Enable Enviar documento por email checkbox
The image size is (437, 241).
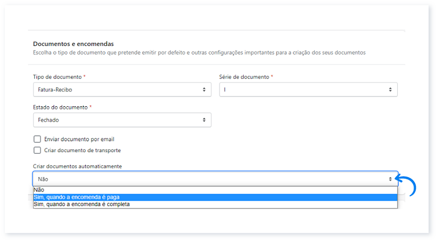pos(37,139)
